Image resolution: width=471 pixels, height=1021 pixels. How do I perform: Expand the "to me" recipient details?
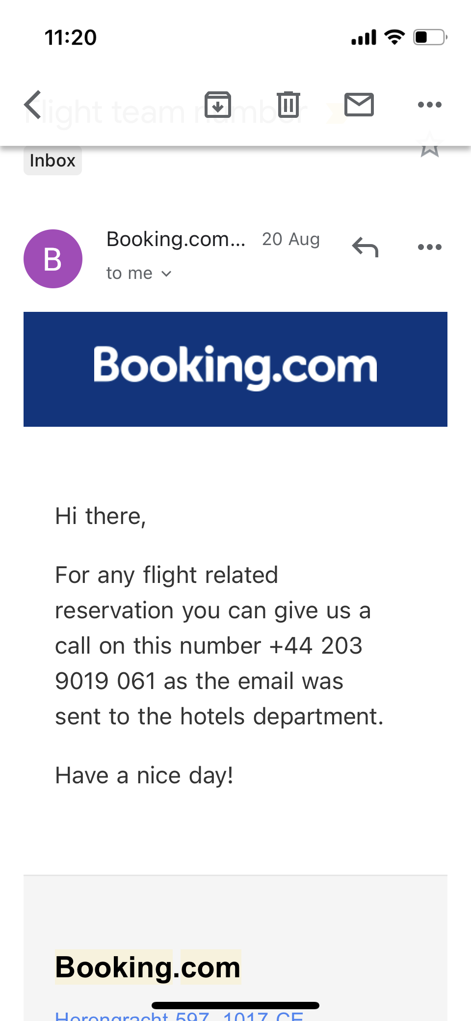[139, 274]
